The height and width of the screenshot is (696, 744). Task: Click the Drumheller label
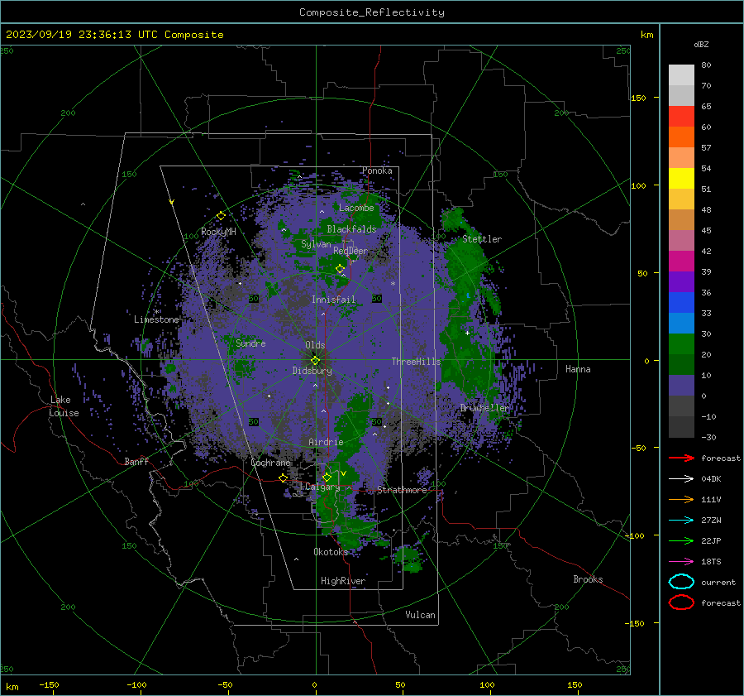coord(484,408)
